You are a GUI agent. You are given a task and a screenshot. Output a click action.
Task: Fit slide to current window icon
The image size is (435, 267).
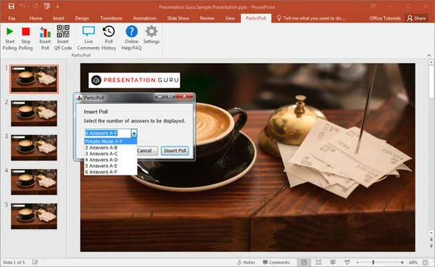[x=426, y=262]
